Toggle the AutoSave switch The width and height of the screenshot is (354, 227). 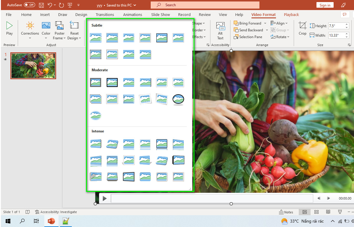(30, 5)
